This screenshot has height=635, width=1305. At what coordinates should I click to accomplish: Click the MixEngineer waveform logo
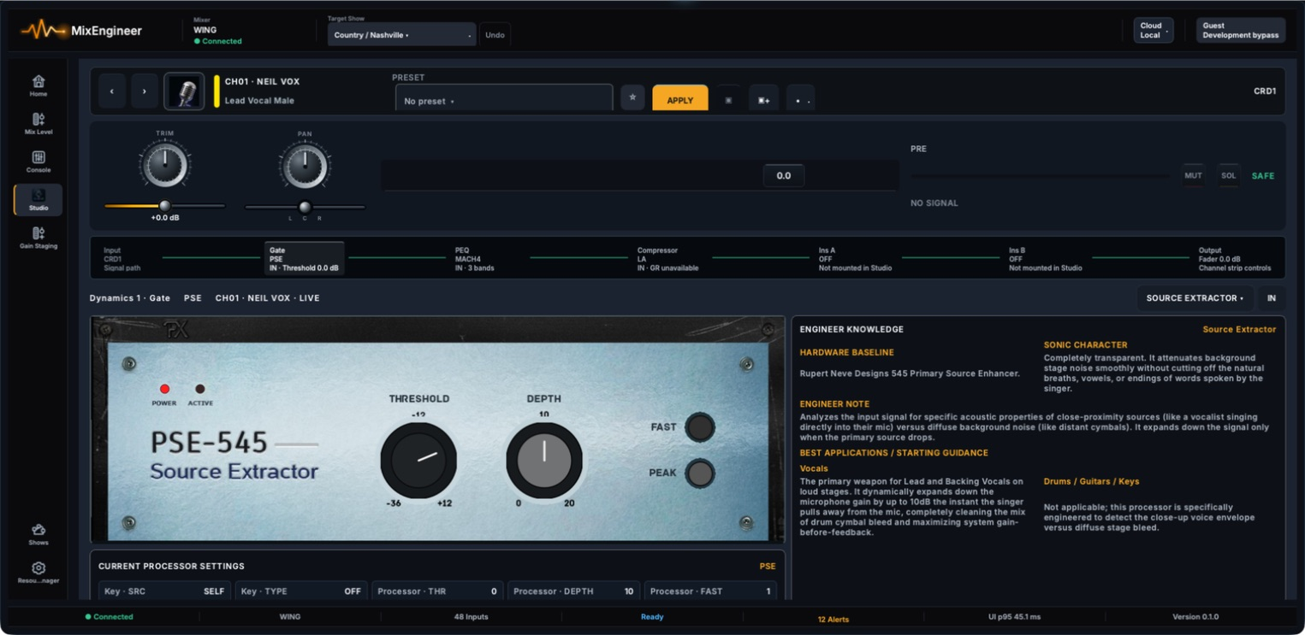[x=44, y=31]
